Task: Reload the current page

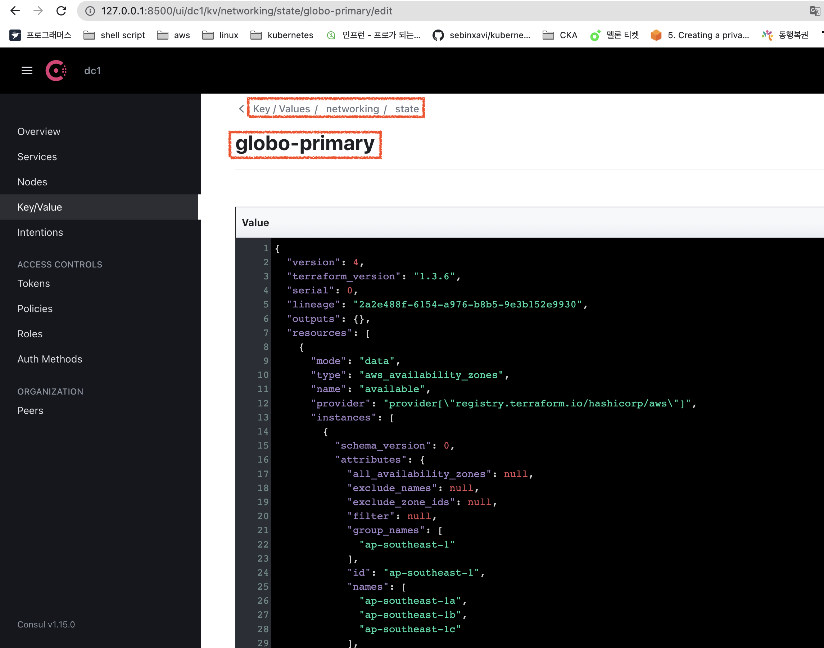Action: click(62, 11)
